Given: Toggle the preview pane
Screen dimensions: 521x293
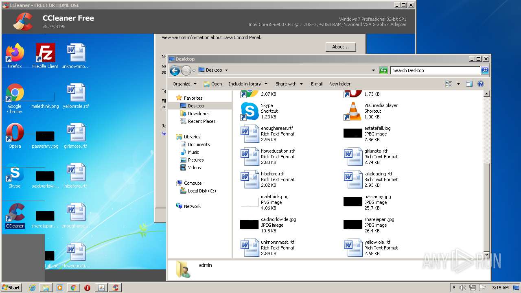Looking at the screenshot, I should point(469,84).
